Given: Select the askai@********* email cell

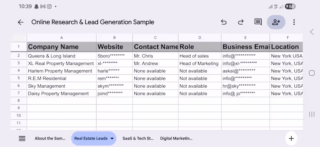Looking at the screenshot, I should click(246, 71).
